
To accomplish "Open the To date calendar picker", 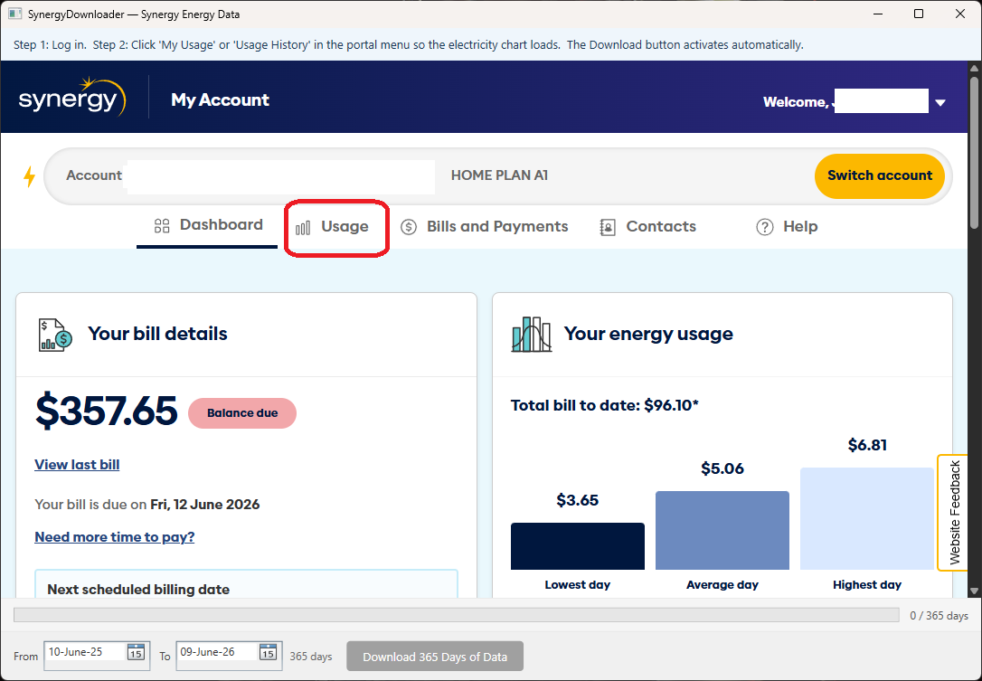I will click(x=268, y=652).
